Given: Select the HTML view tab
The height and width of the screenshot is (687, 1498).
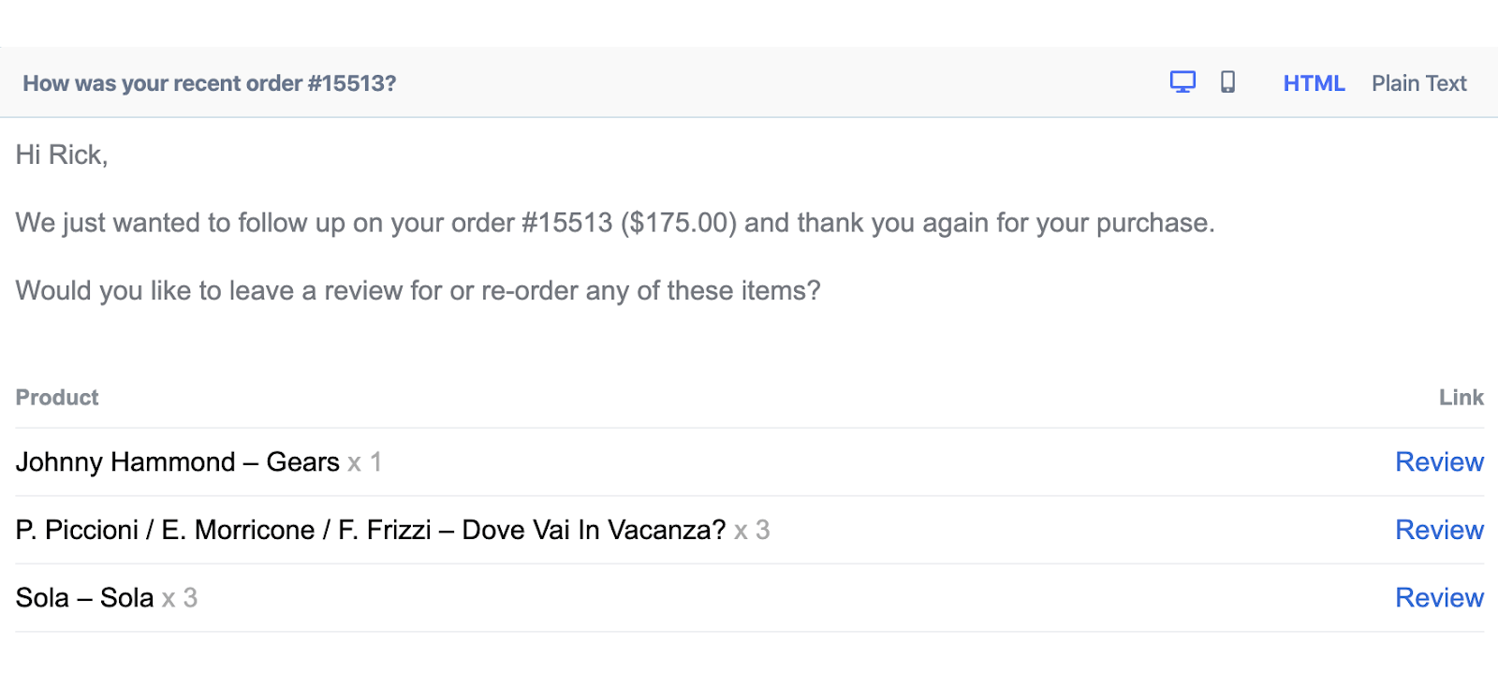Looking at the screenshot, I should [x=1314, y=83].
